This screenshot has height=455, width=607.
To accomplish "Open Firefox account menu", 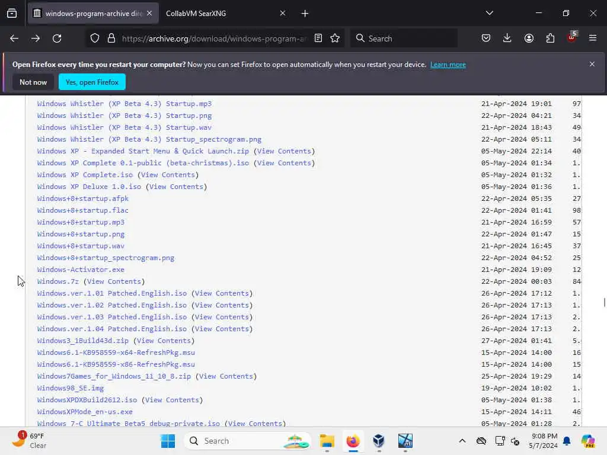I will tap(529, 39).
